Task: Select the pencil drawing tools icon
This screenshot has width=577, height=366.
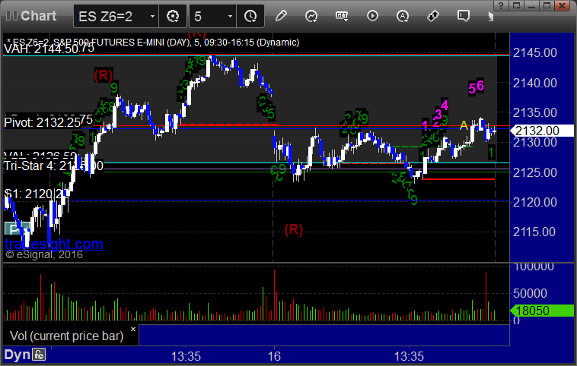Action: tap(281, 16)
